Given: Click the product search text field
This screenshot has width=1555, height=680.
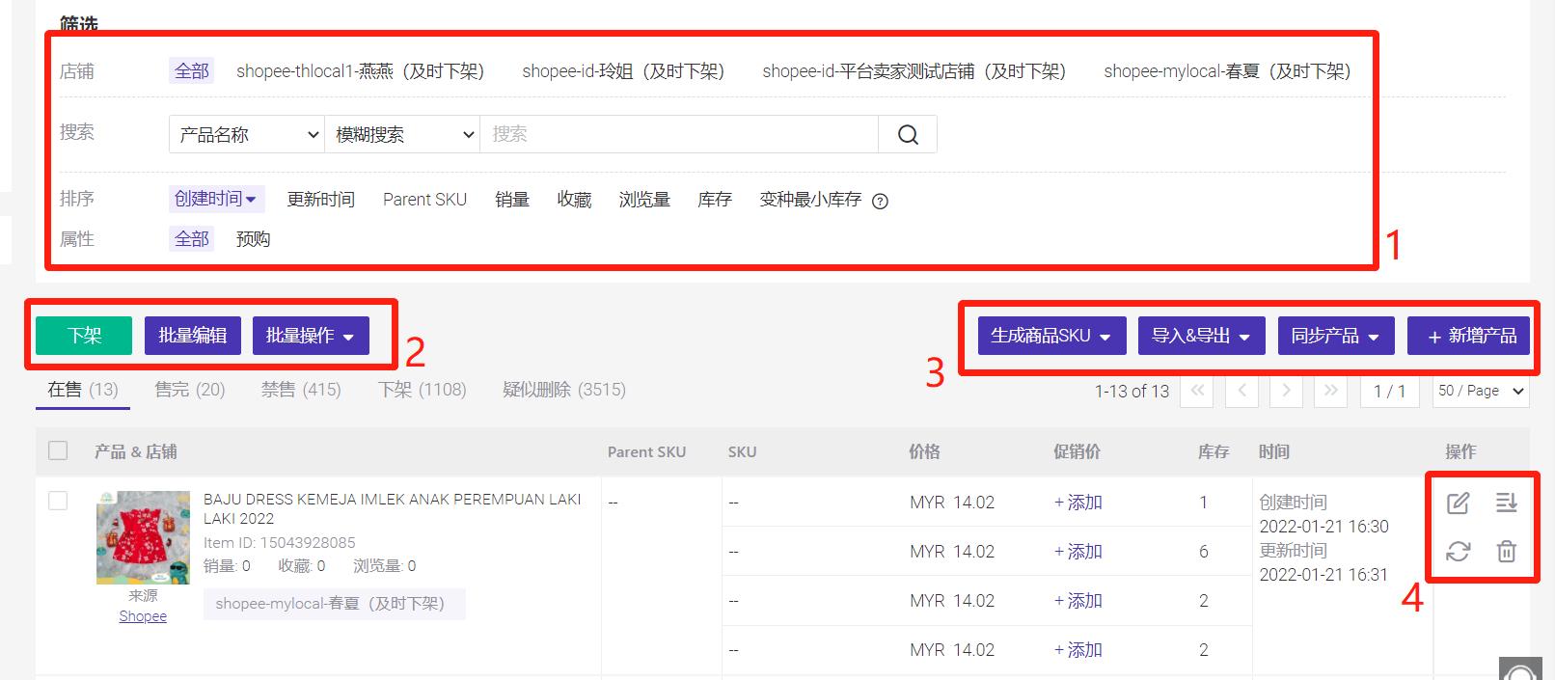Looking at the screenshot, I should (679, 134).
